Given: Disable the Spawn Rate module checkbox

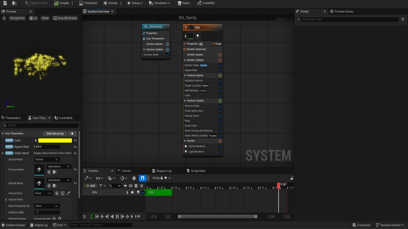Looking at the screenshot, I should [220, 70].
